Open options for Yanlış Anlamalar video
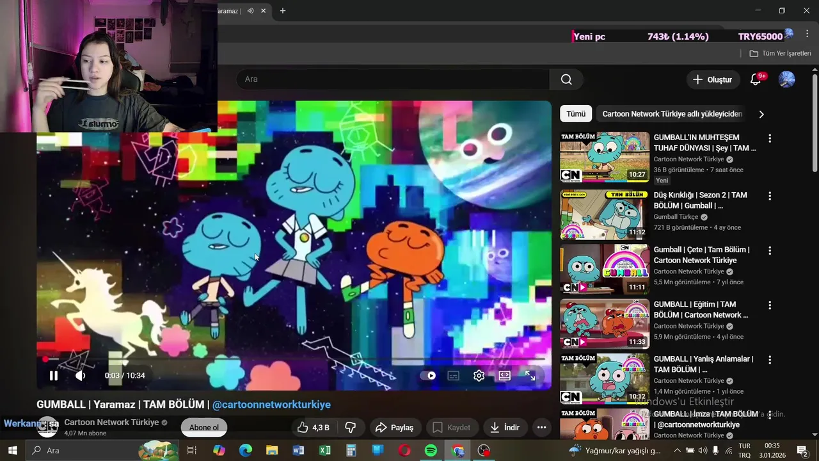 770,360
